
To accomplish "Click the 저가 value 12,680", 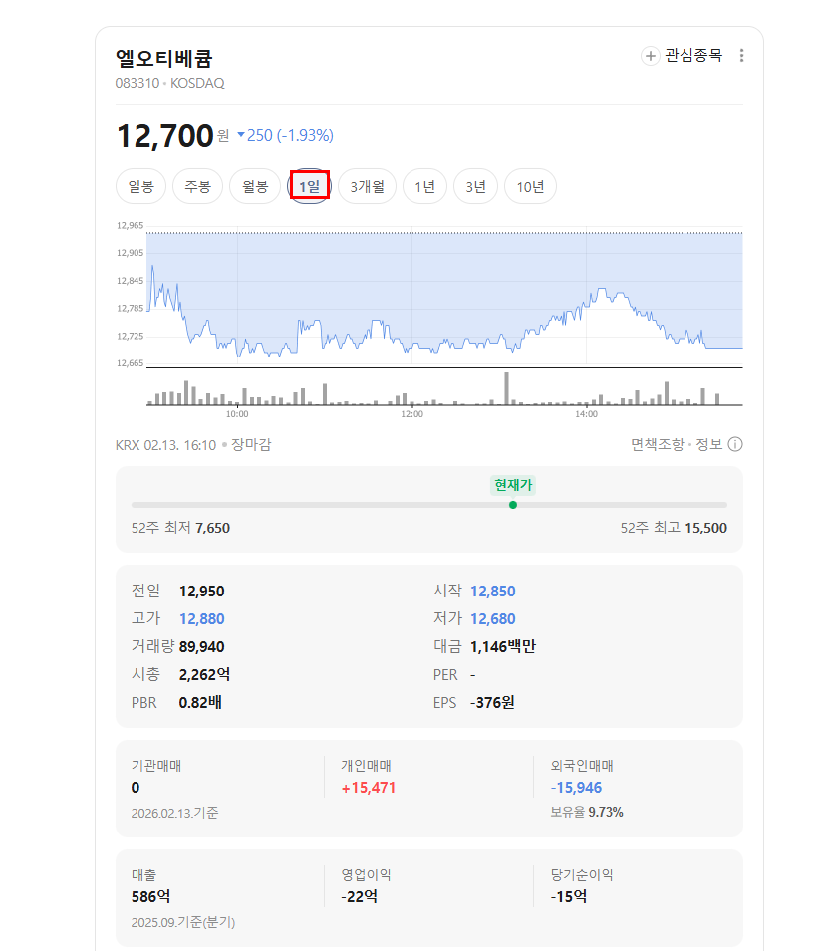I will point(493,619).
